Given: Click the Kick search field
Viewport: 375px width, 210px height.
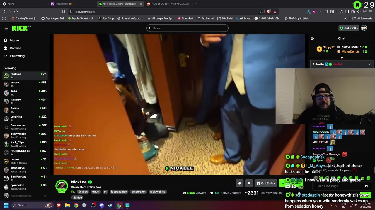Looking at the screenshot, I should [187, 28].
